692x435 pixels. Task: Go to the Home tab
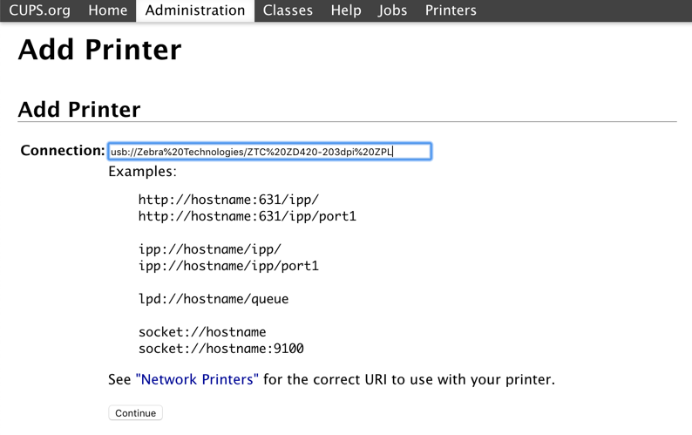pyautogui.click(x=108, y=10)
